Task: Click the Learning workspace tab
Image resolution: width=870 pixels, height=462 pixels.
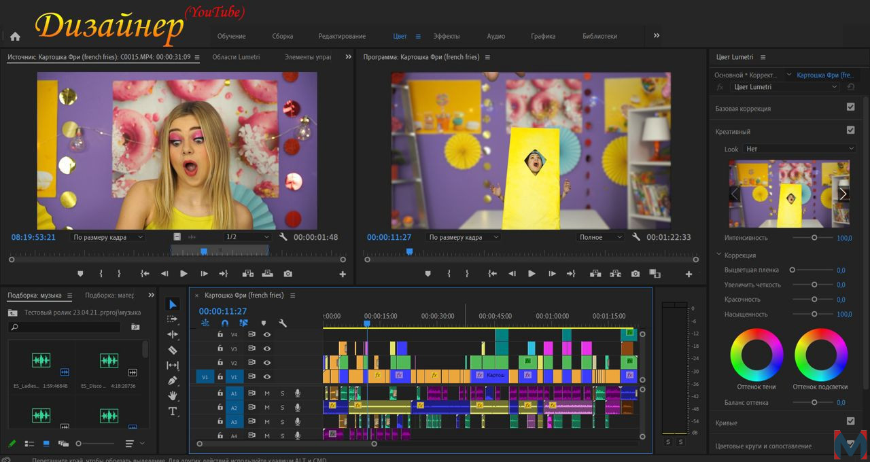Action: pos(231,36)
